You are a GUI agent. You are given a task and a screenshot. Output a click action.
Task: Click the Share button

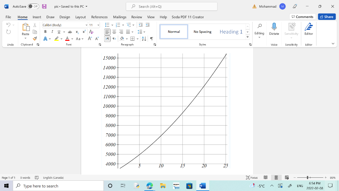(x=327, y=16)
